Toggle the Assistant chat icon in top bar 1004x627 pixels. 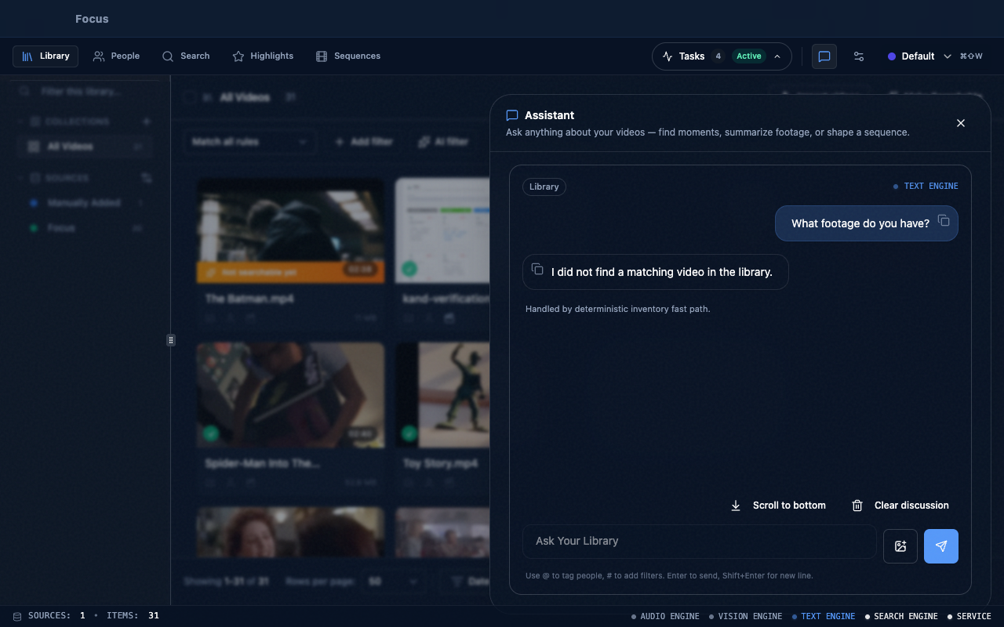pos(824,56)
